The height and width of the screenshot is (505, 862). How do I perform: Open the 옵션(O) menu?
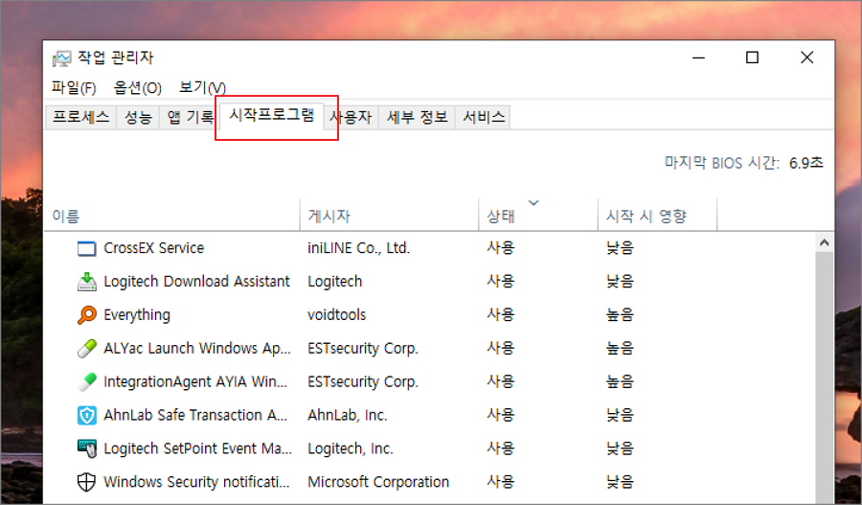pyautogui.click(x=137, y=87)
